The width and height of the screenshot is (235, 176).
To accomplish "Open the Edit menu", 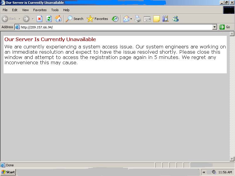I will click(x=15, y=10).
